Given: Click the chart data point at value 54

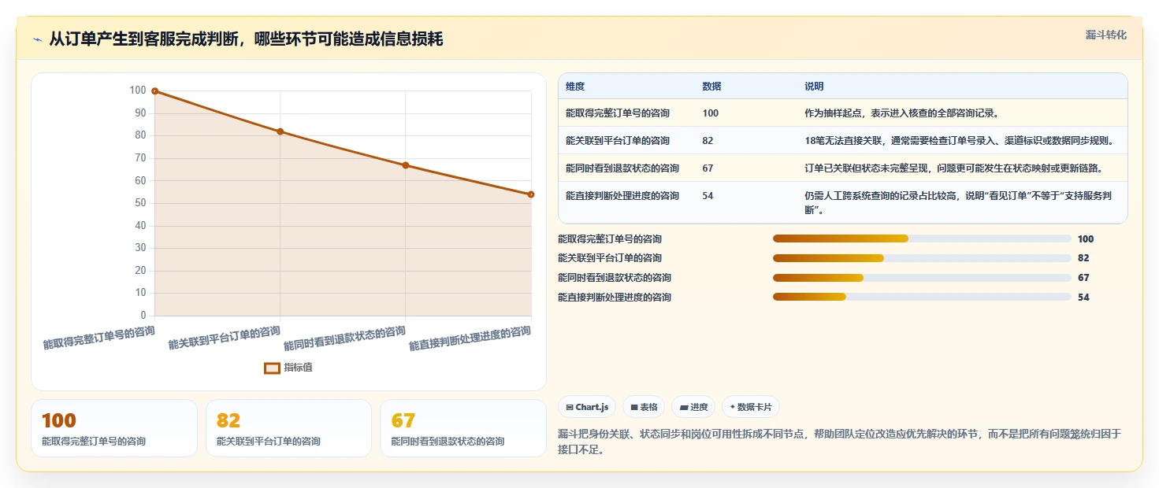Looking at the screenshot, I should click(x=531, y=194).
